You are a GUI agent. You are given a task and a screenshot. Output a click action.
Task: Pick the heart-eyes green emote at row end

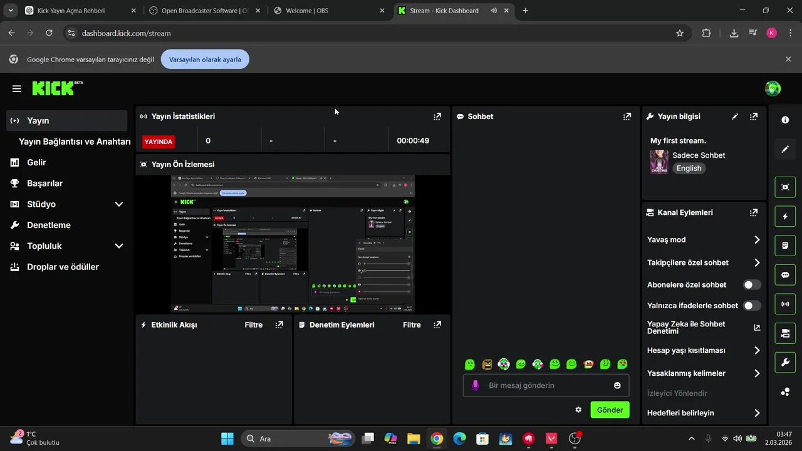click(x=622, y=364)
